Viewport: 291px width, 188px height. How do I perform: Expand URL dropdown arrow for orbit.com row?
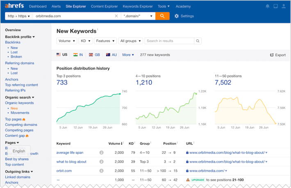tap(226, 171)
